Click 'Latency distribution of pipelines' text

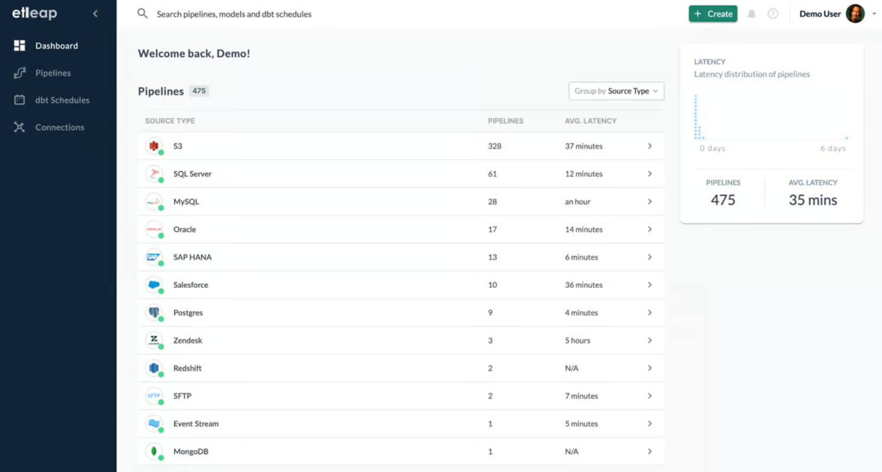752,74
